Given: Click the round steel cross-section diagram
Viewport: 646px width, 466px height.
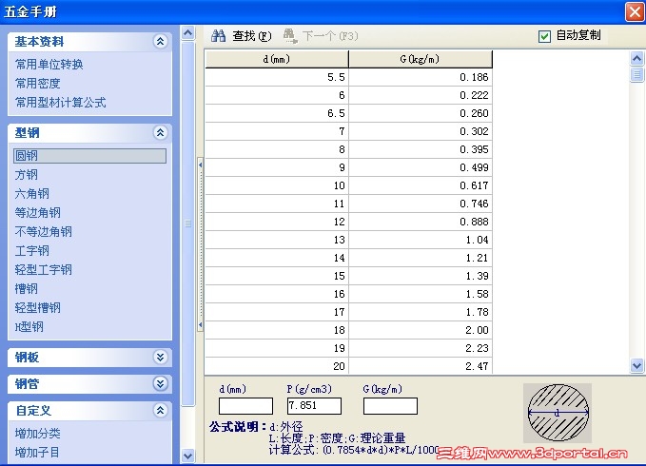Looking at the screenshot, I should coord(558,413).
